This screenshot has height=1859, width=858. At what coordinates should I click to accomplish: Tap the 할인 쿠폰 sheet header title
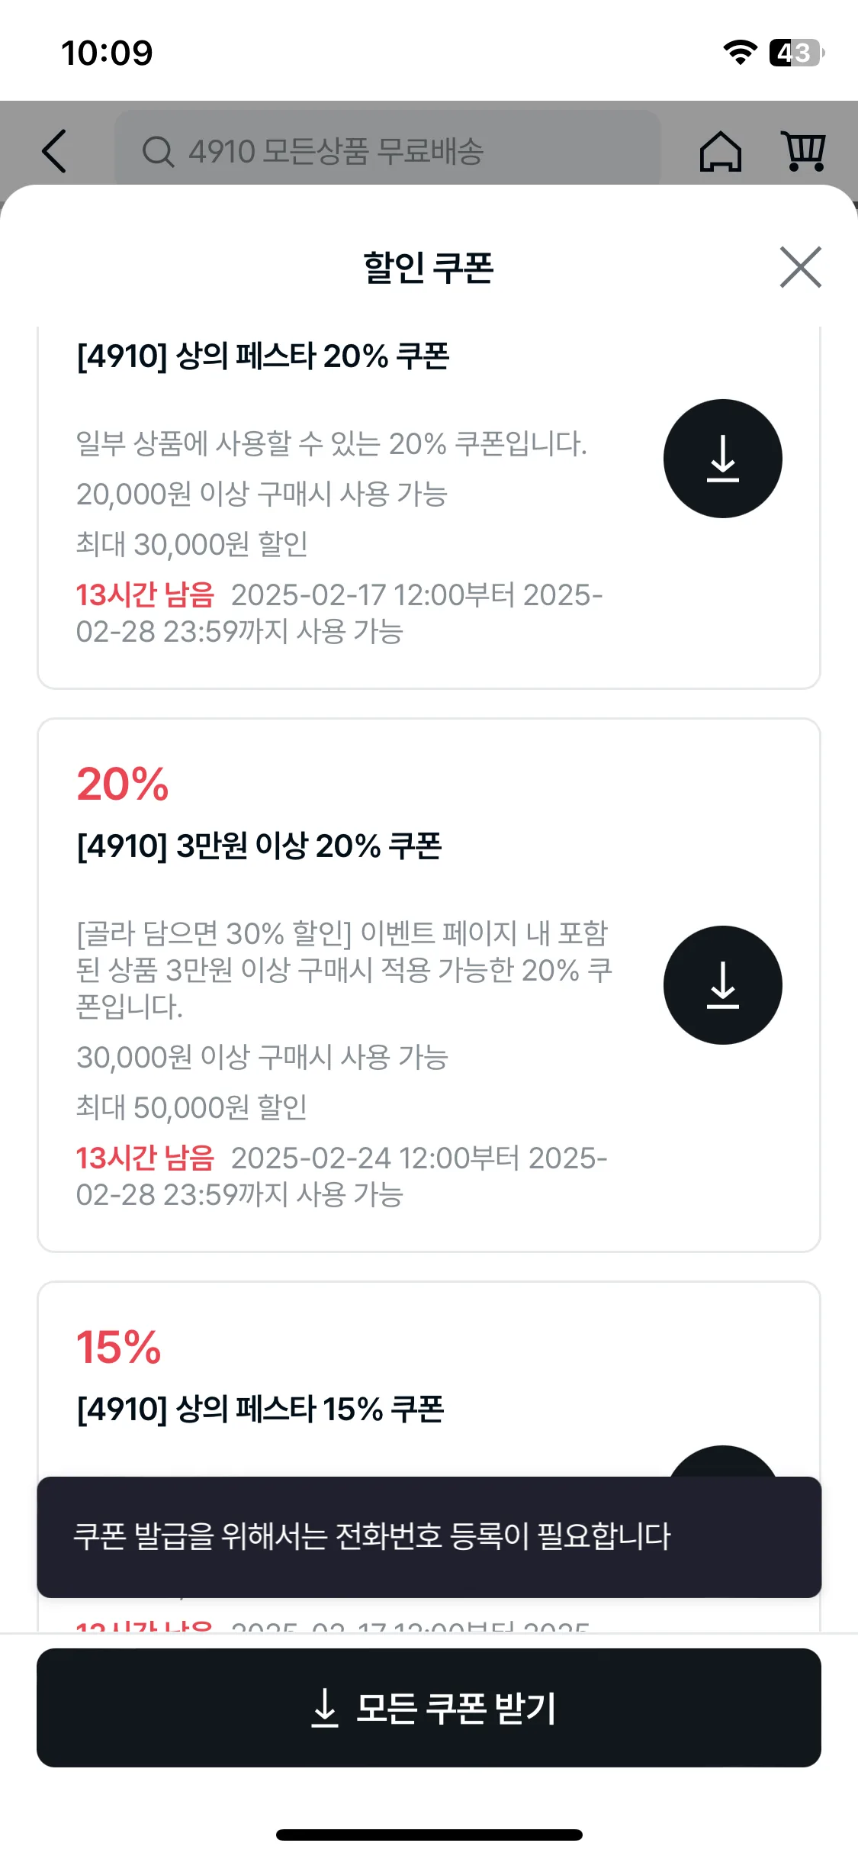429,267
